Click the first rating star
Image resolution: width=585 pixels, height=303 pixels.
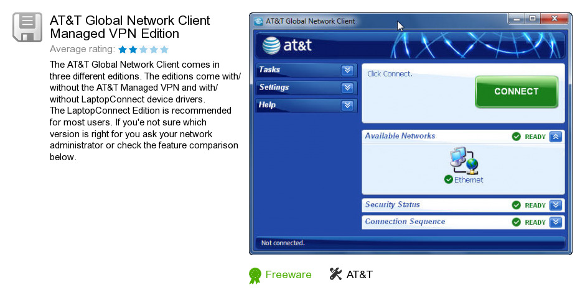point(123,50)
